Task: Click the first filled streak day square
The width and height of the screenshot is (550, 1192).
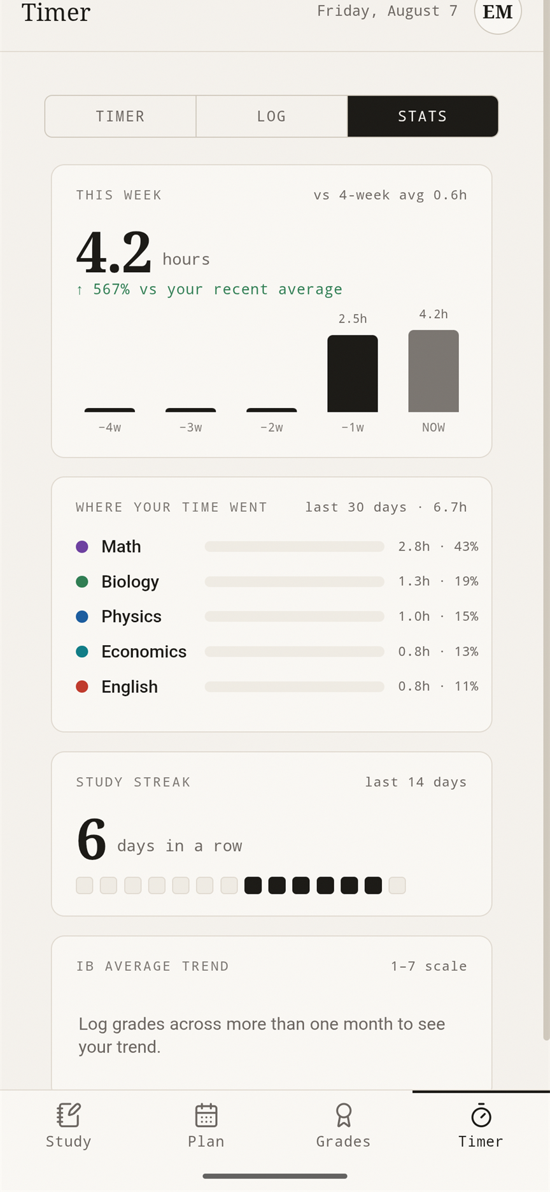Action: (x=253, y=885)
